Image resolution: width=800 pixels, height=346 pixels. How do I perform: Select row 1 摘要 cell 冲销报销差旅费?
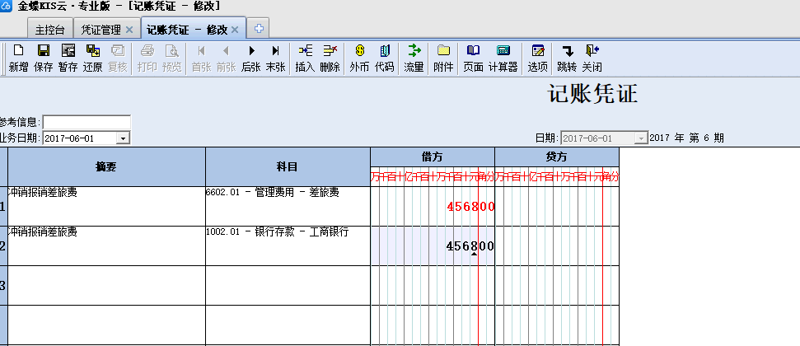106,206
